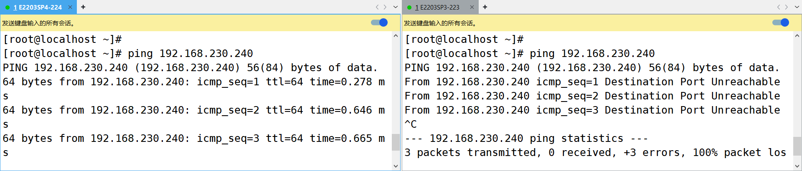Open the right pane tab list dropdown

point(797,7)
